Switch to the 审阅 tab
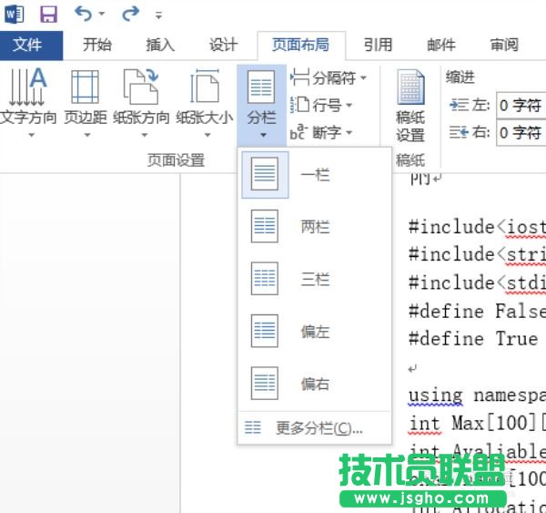The image size is (546, 513). pyautogui.click(x=504, y=45)
